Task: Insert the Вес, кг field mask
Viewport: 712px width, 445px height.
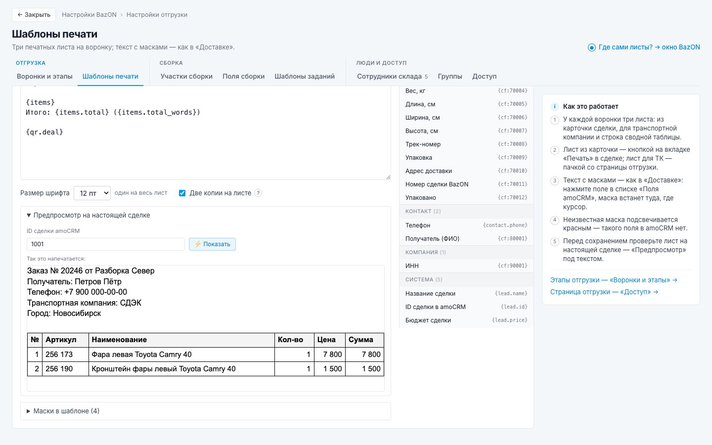Action: point(466,91)
